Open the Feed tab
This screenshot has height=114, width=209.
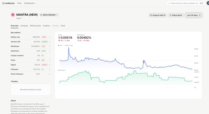click(x=63, y=26)
